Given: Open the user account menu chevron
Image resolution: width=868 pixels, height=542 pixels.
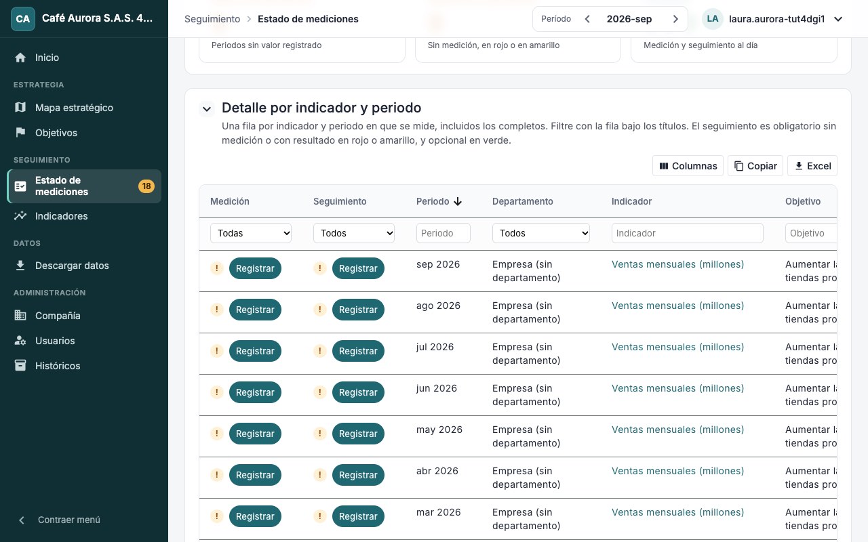Looking at the screenshot, I should [838, 19].
